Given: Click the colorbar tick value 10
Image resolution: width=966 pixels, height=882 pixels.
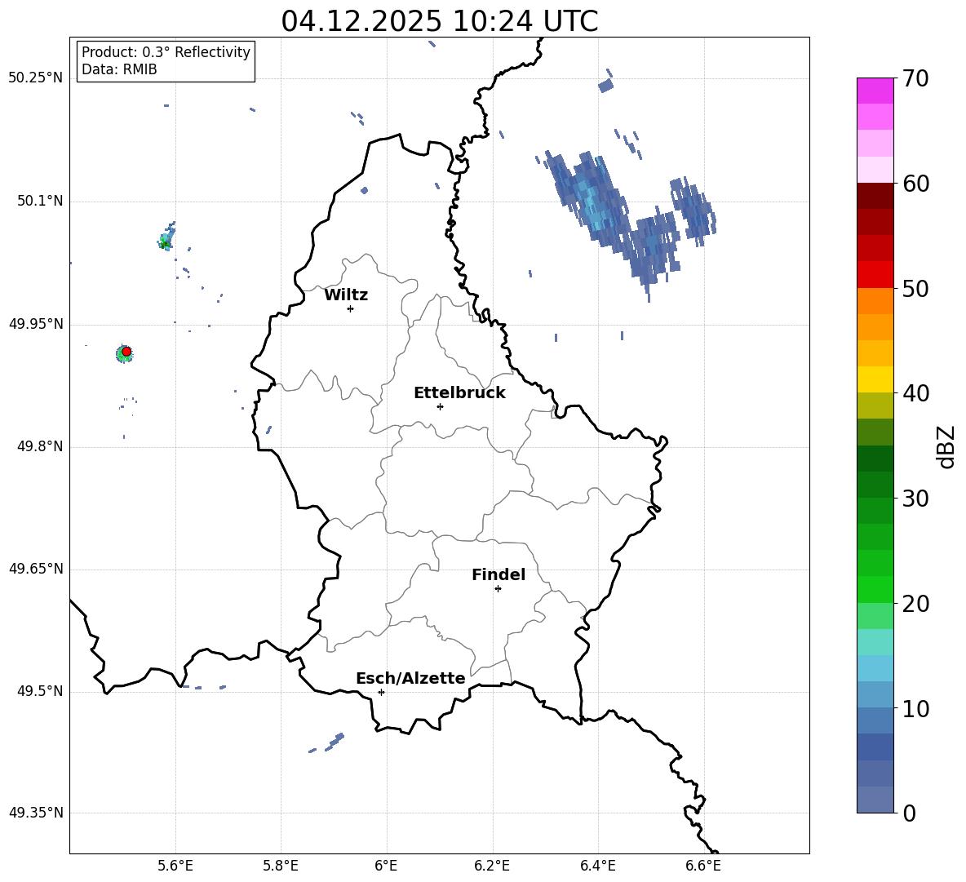Looking at the screenshot, I should [x=915, y=709].
